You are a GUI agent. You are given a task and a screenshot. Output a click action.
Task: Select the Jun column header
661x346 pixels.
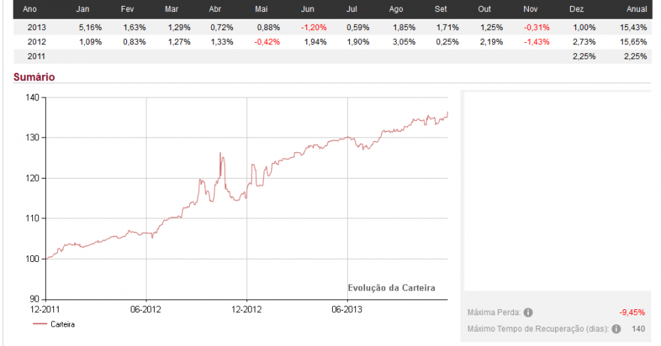(x=308, y=9)
